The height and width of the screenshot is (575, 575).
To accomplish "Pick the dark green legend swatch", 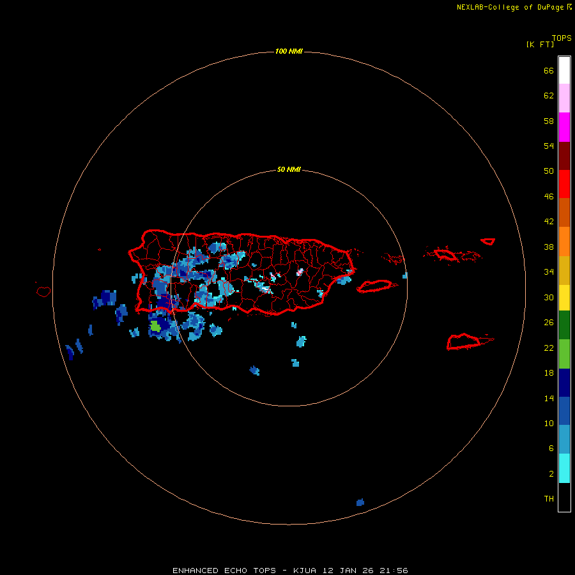I will [x=564, y=325].
